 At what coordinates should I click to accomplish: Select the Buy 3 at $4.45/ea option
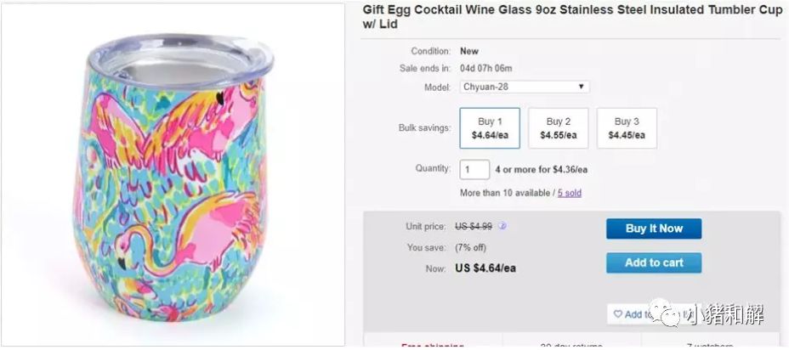click(x=627, y=128)
